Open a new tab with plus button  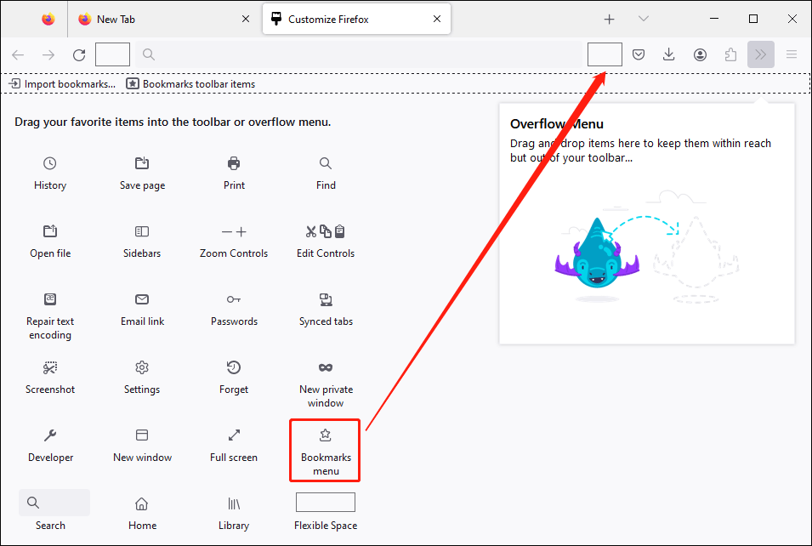pyautogui.click(x=610, y=19)
